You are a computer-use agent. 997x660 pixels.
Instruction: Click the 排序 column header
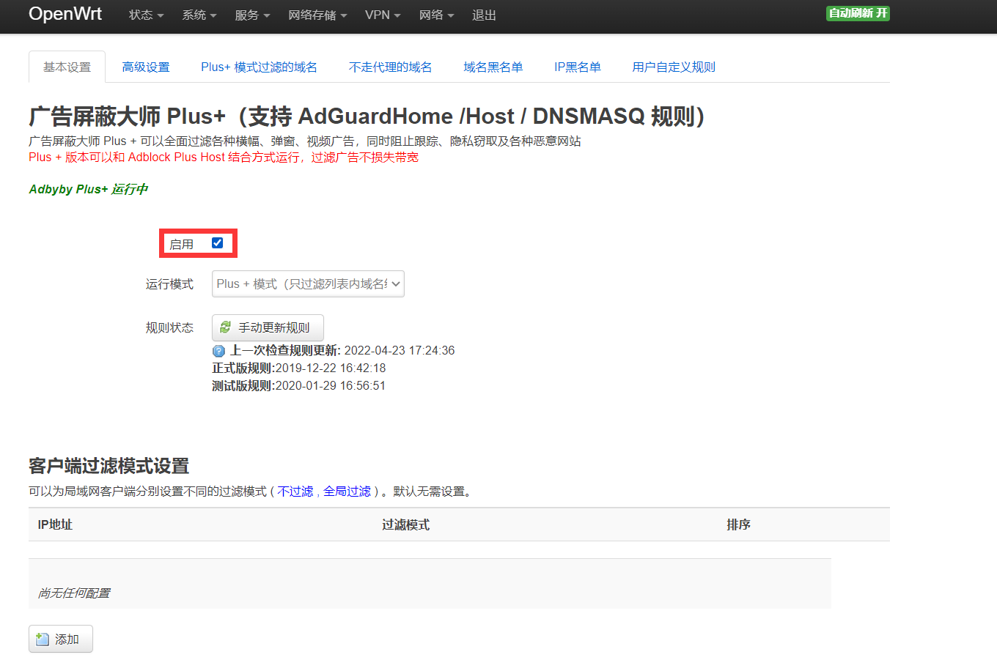[x=738, y=524]
